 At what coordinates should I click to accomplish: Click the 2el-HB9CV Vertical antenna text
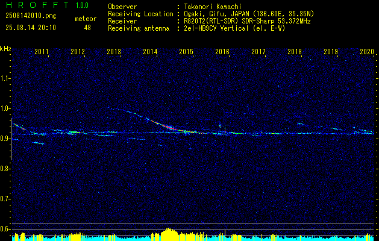(x=233, y=28)
